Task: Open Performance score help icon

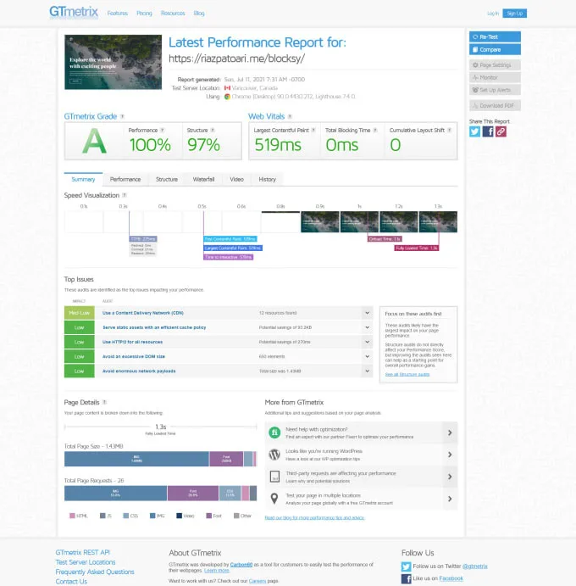Action: pyautogui.click(x=163, y=130)
